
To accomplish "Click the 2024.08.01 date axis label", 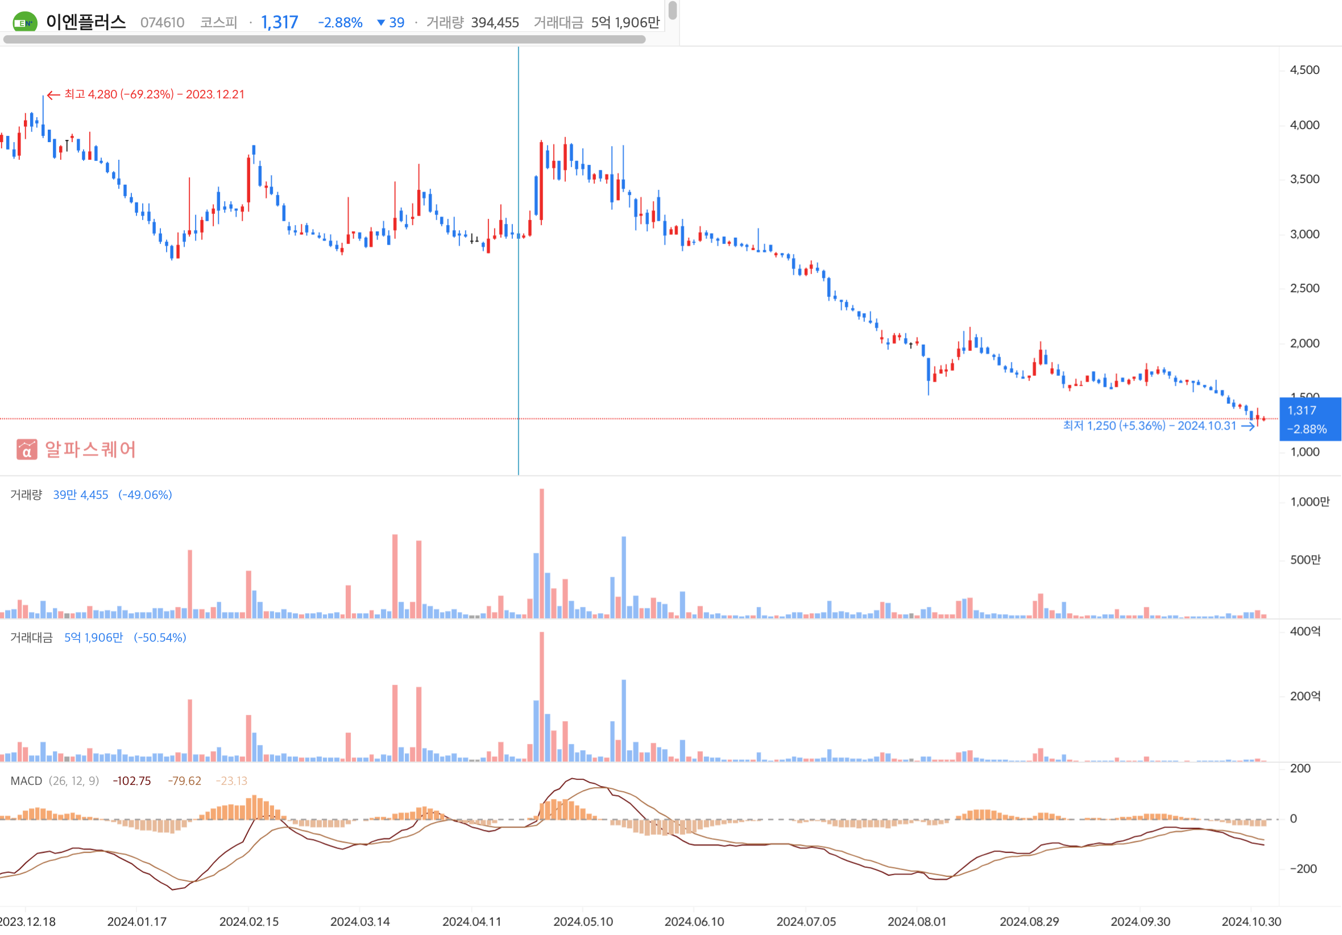I will [917, 921].
